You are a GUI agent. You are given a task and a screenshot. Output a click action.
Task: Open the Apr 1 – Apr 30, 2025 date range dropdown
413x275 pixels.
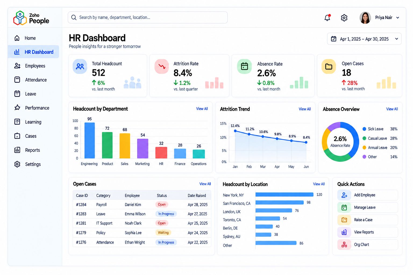[364, 39]
